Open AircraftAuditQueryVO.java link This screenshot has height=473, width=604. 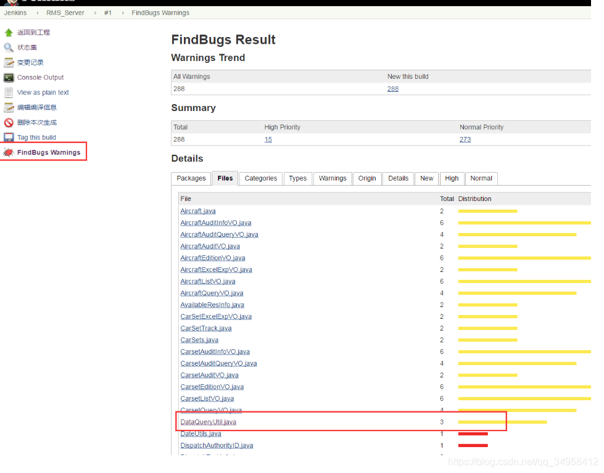pos(219,234)
